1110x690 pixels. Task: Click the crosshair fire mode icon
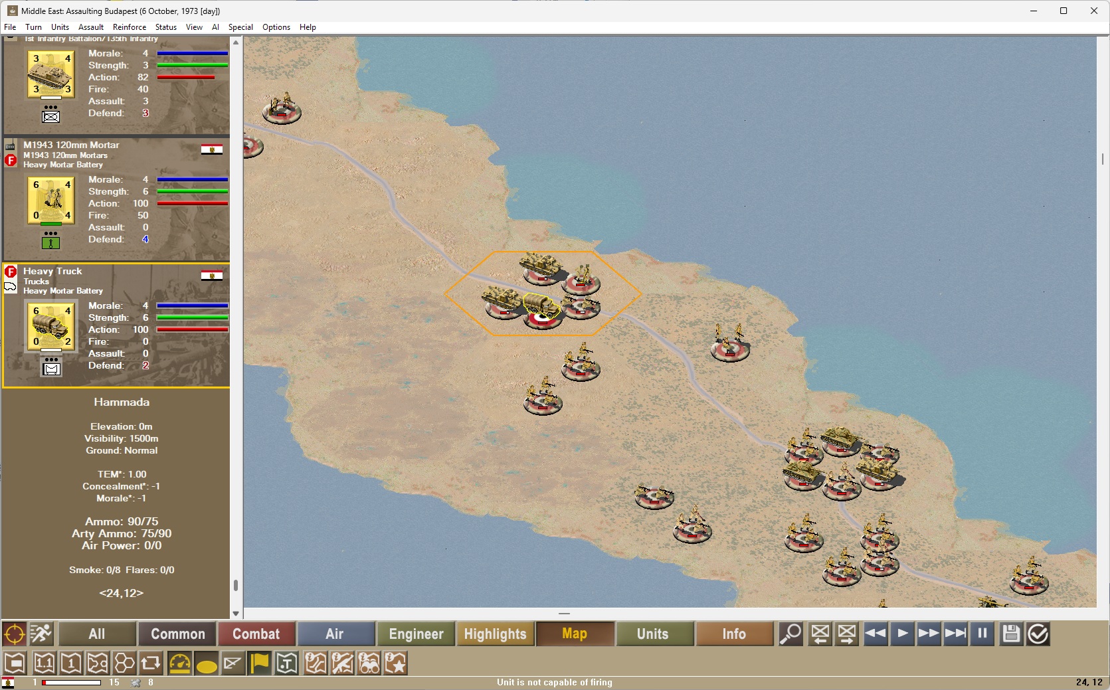pos(15,634)
